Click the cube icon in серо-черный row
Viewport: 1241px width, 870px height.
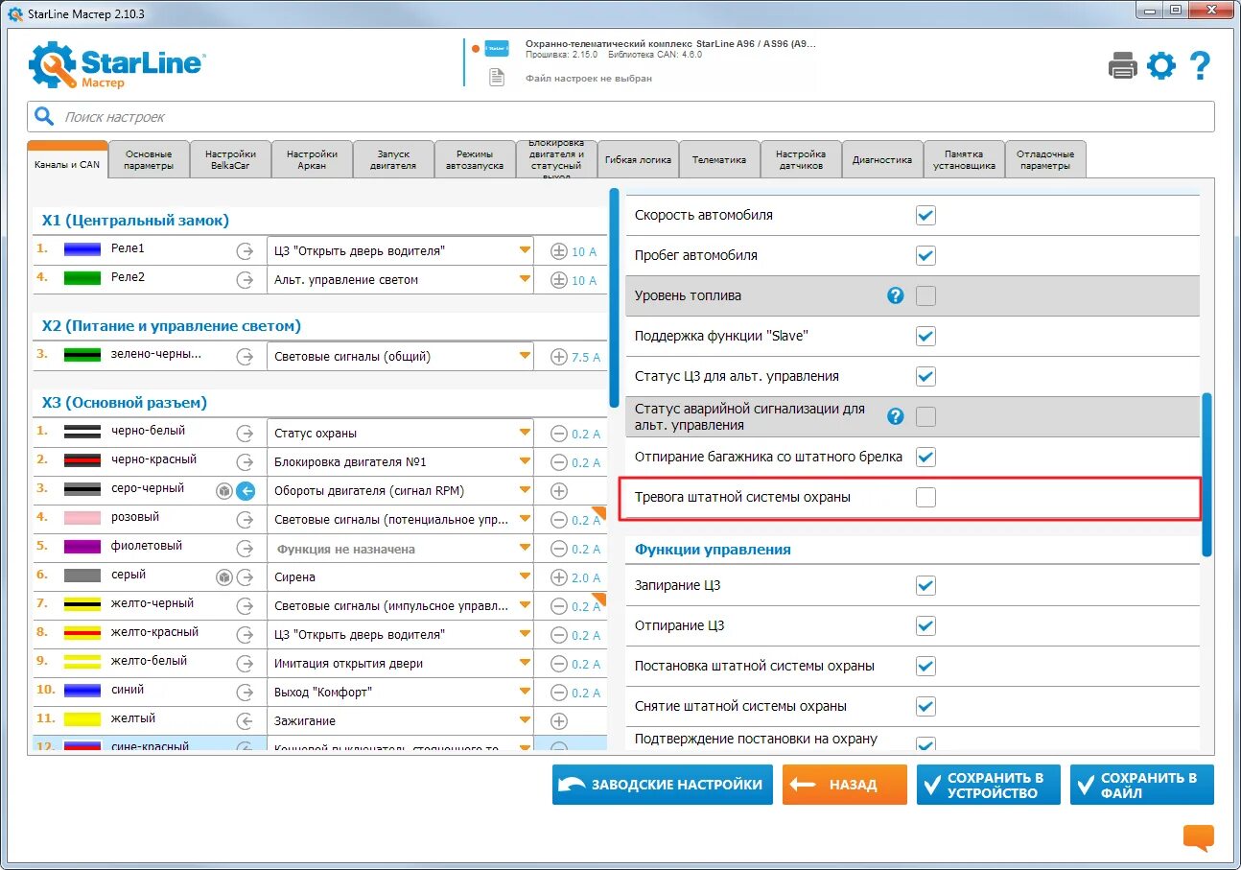pyautogui.click(x=224, y=491)
